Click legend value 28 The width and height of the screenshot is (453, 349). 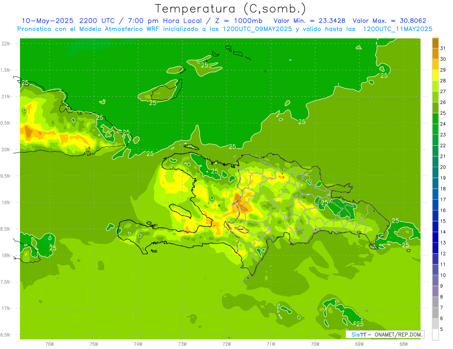(443, 81)
